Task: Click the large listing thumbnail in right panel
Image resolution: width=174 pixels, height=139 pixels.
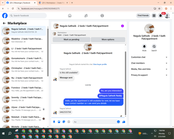Action: click(x=149, y=28)
